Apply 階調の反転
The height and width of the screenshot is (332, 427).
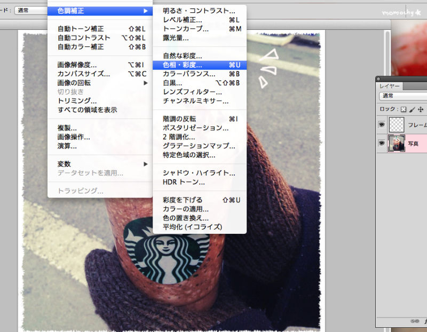pos(200,118)
